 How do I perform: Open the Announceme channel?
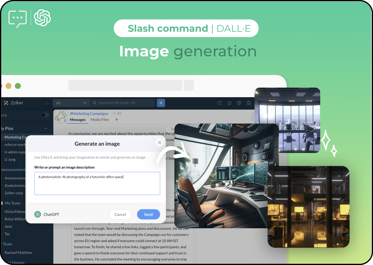[15, 178]
